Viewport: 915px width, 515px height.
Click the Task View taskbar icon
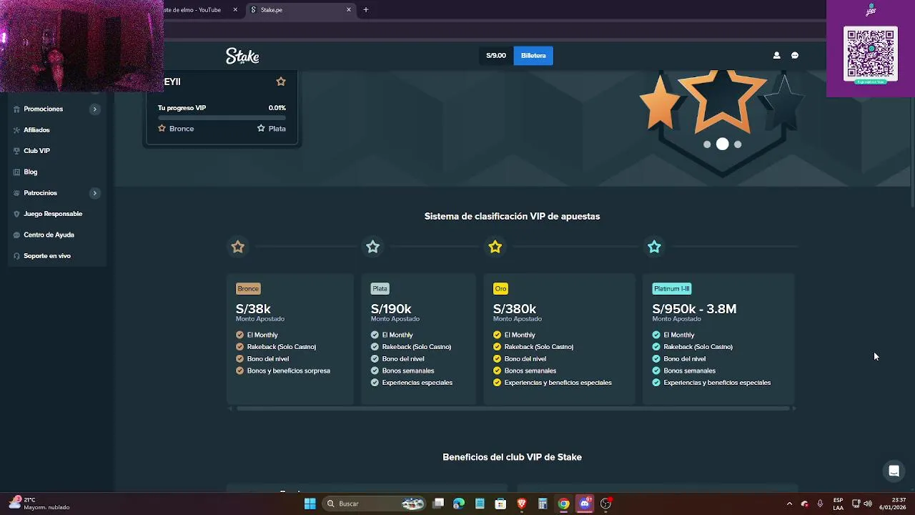pyautogui.click(x=438, y=504)
